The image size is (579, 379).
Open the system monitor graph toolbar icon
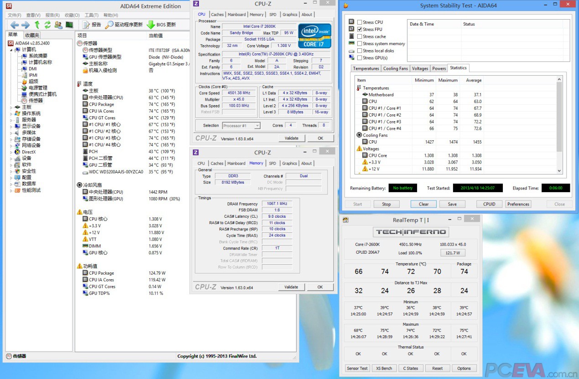pos(69,25)
